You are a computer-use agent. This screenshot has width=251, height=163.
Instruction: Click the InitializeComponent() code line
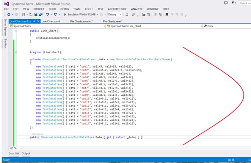53,38
